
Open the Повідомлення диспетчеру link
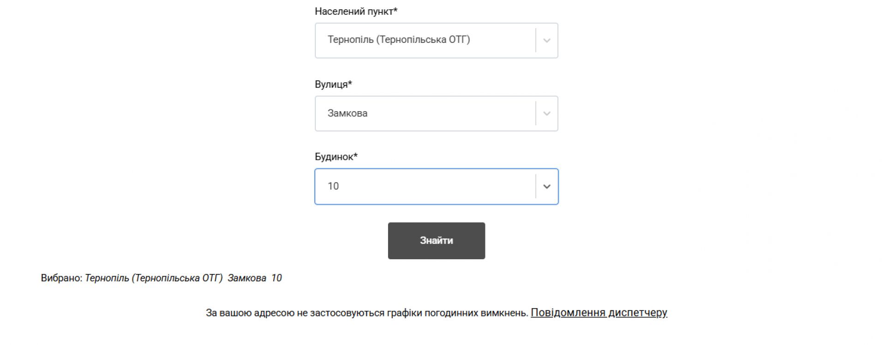pyautogui.click(x=599, y=313)
